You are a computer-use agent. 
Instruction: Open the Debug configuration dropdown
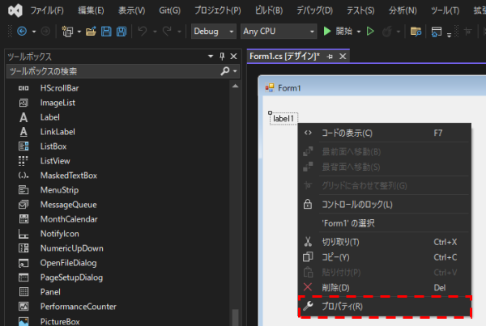213,32
